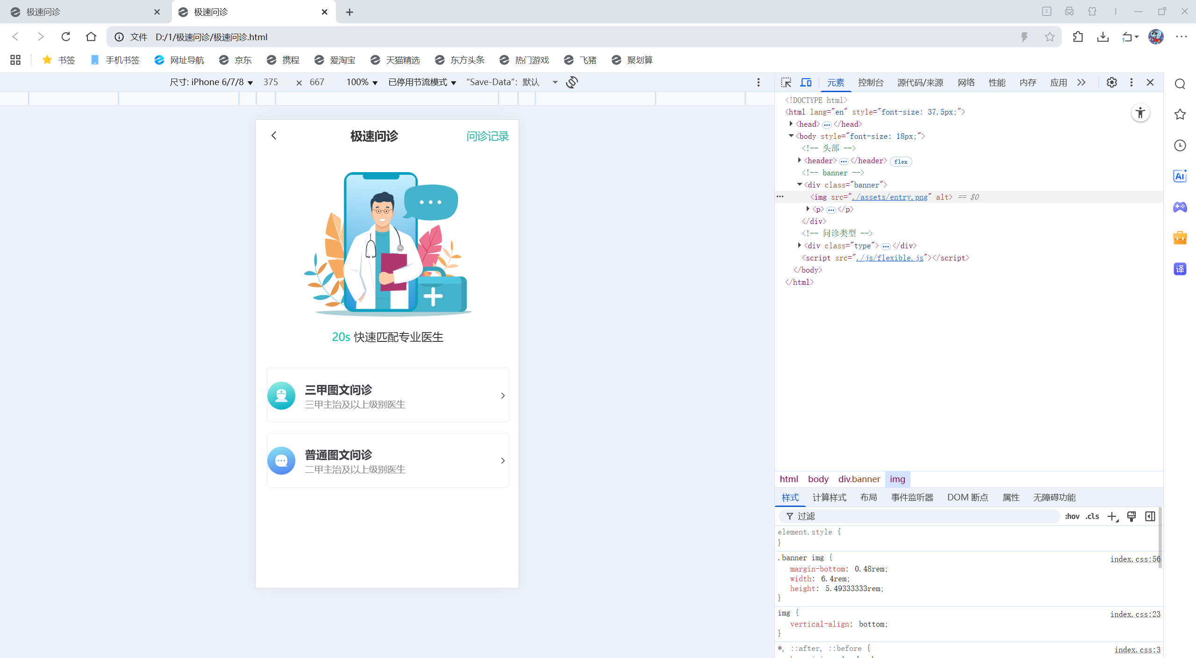This screenshot has width=1196, height=658.
Task: Switch to the 计算样式 tab
Action: coord(829,497)
